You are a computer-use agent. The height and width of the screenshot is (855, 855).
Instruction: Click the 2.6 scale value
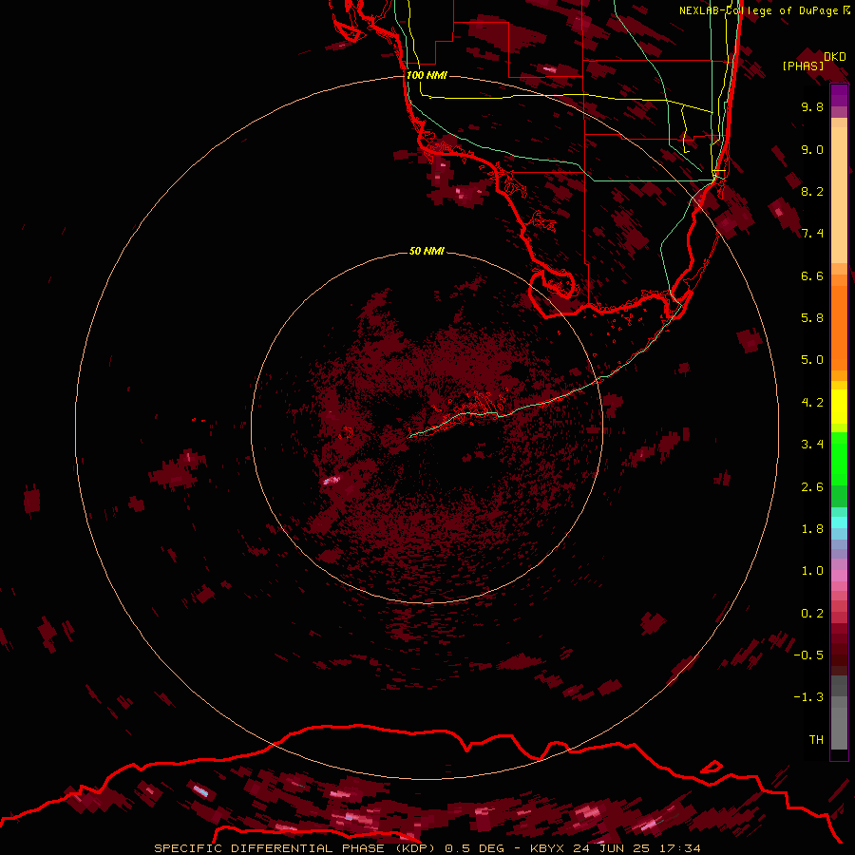812,487
